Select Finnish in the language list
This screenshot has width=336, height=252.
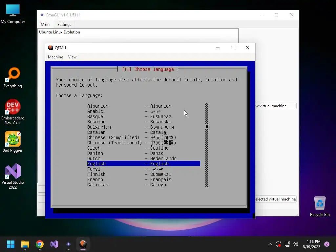click(x=144, y=174)
